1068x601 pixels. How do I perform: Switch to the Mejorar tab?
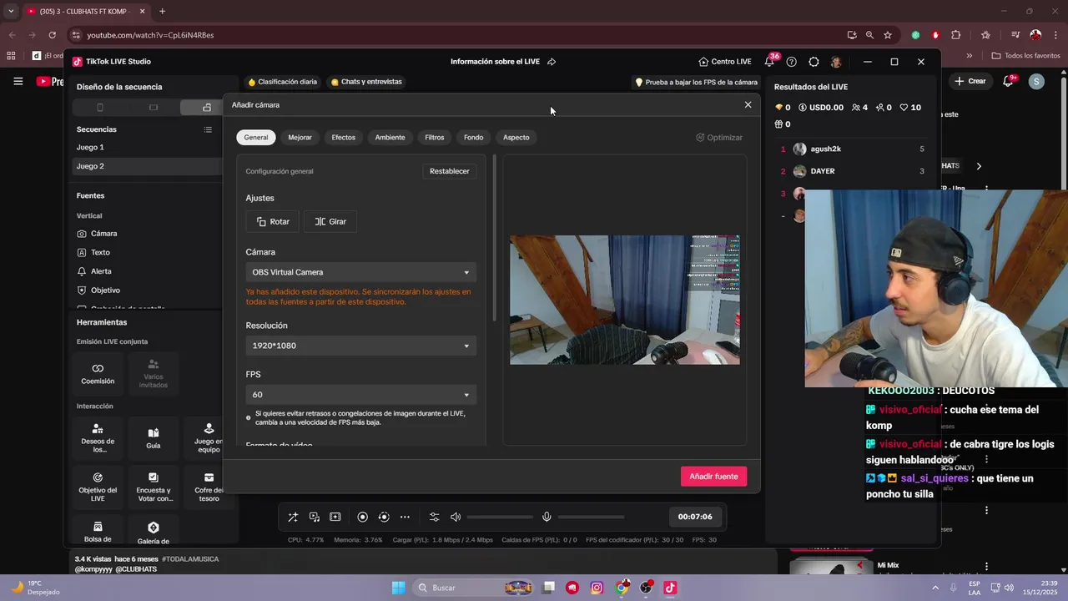tap(300, 137)
